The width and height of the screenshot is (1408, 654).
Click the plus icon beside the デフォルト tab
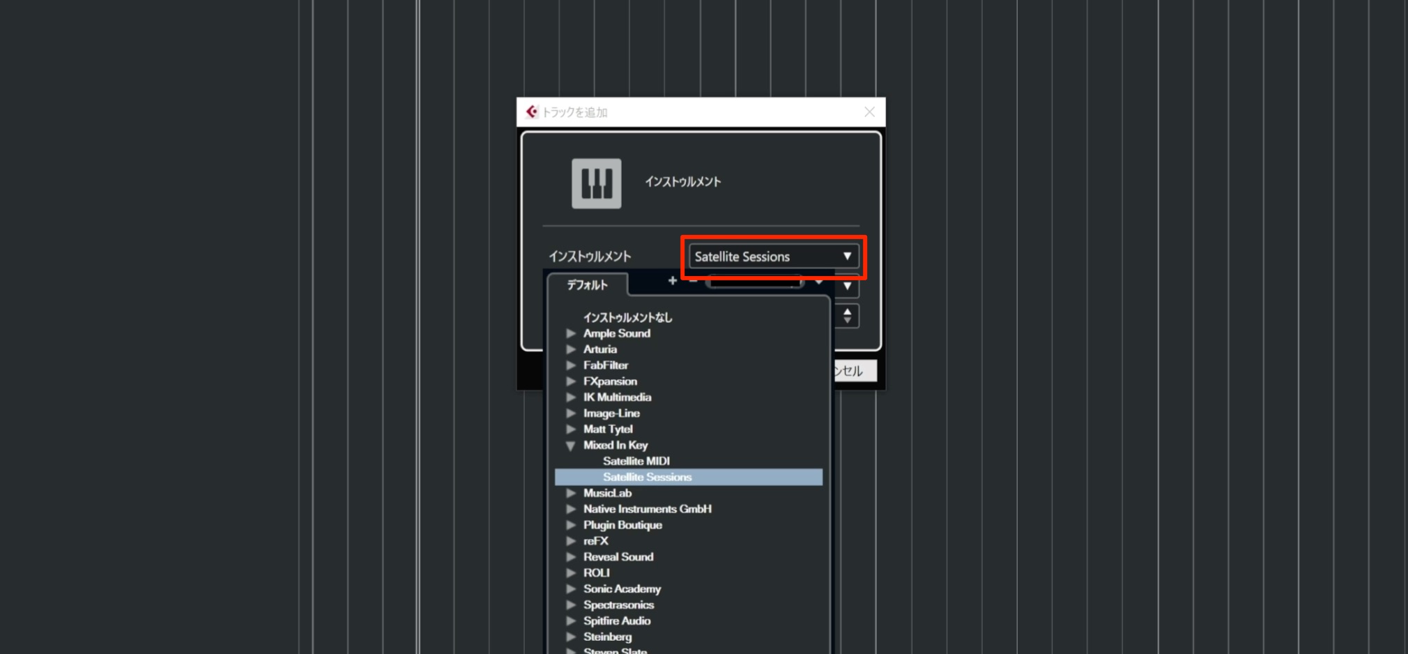point(672,280)
